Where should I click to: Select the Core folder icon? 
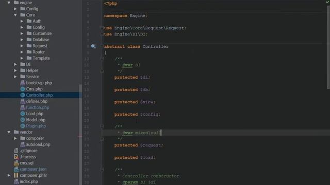[x=23, y=15]
